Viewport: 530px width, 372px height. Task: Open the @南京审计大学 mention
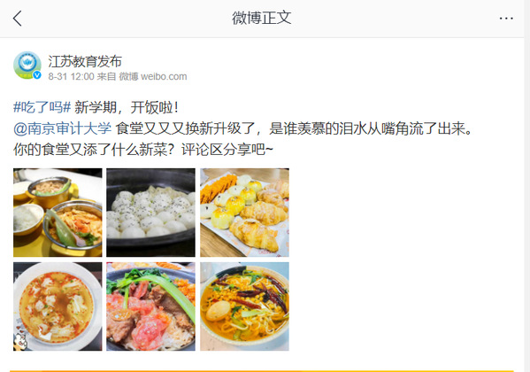[62, 128]
